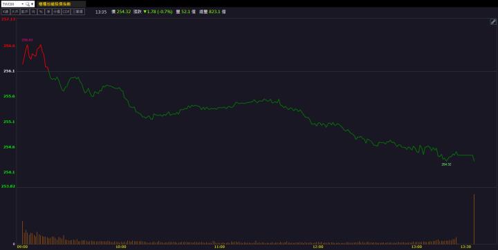
Task: Select the yellow index name tab
Action: pos(62,4)
